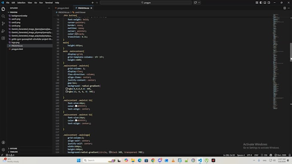
Task: Click the taskbar Search box
Action: [99, 161]
